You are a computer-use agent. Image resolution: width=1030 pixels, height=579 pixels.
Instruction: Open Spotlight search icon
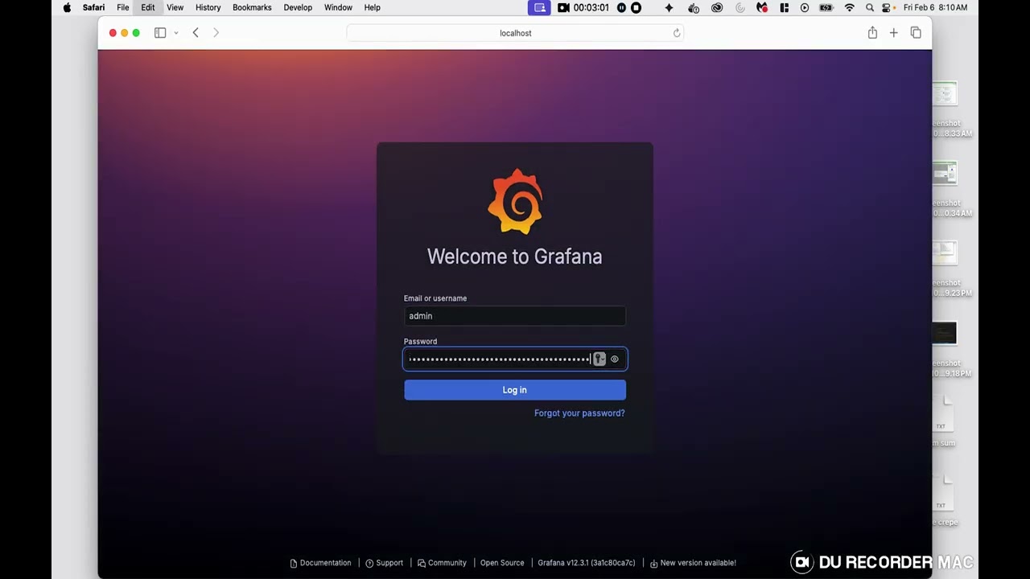[x=870, y=7]
